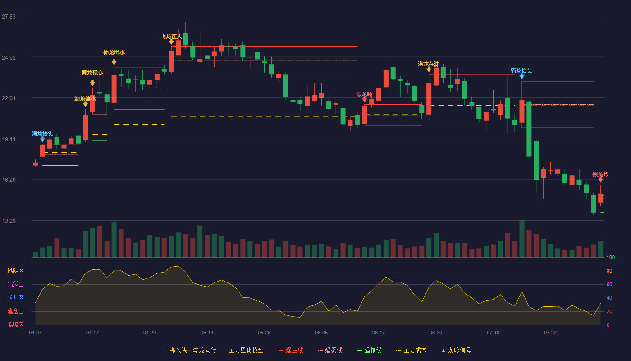Click the 100 indicator scale value

click(x=611, y=257)
